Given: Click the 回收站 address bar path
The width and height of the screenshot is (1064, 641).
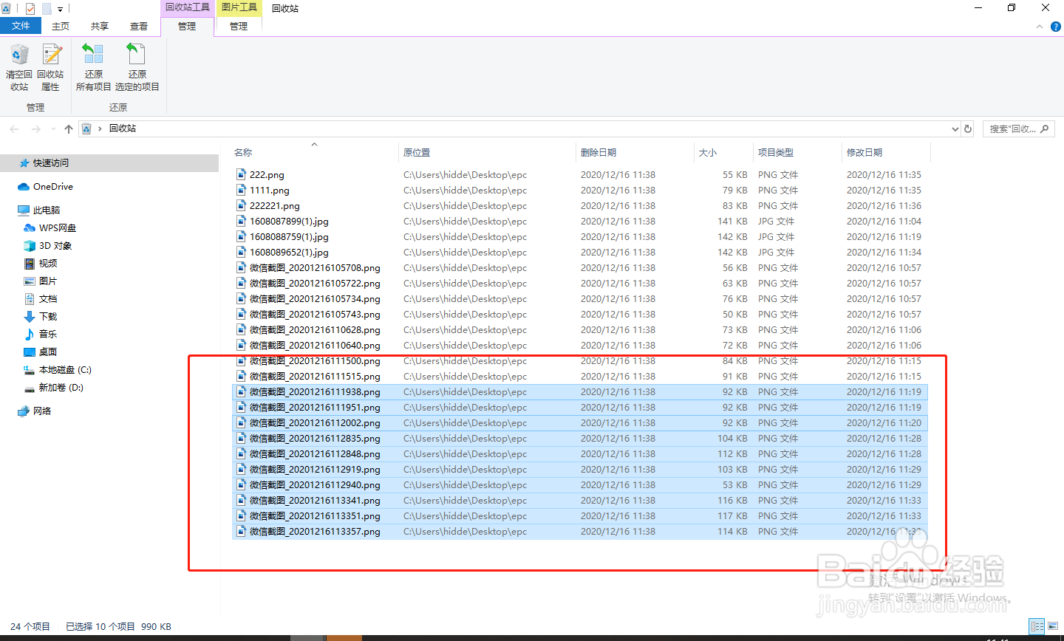Looking at the screenshot, I should pos(123,128).
